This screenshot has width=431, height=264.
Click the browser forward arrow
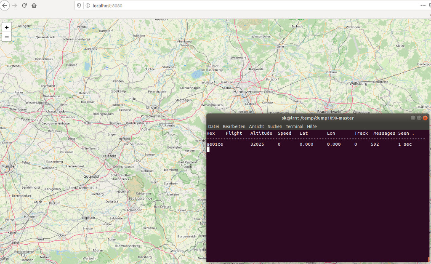(x=15, y=5)
